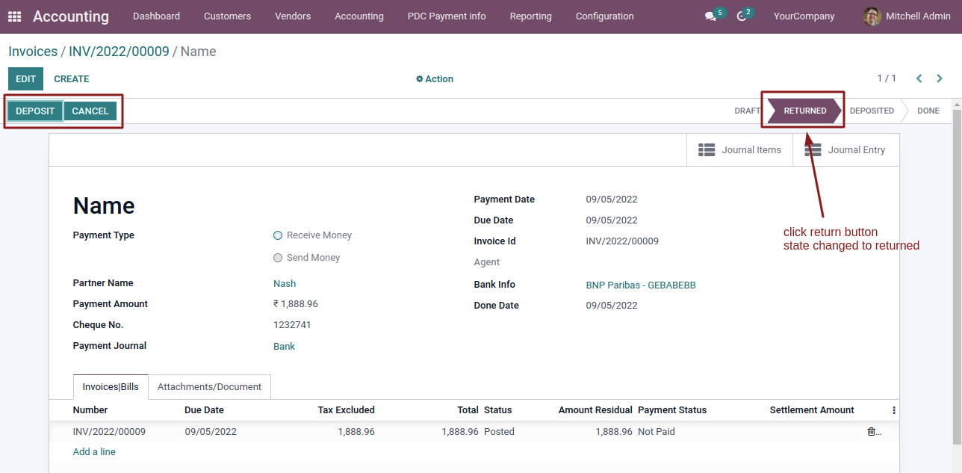Screen dimensions: 962x473
Task: Open BNP Paribas - GEBABEBB bank link
Action: 641,285
